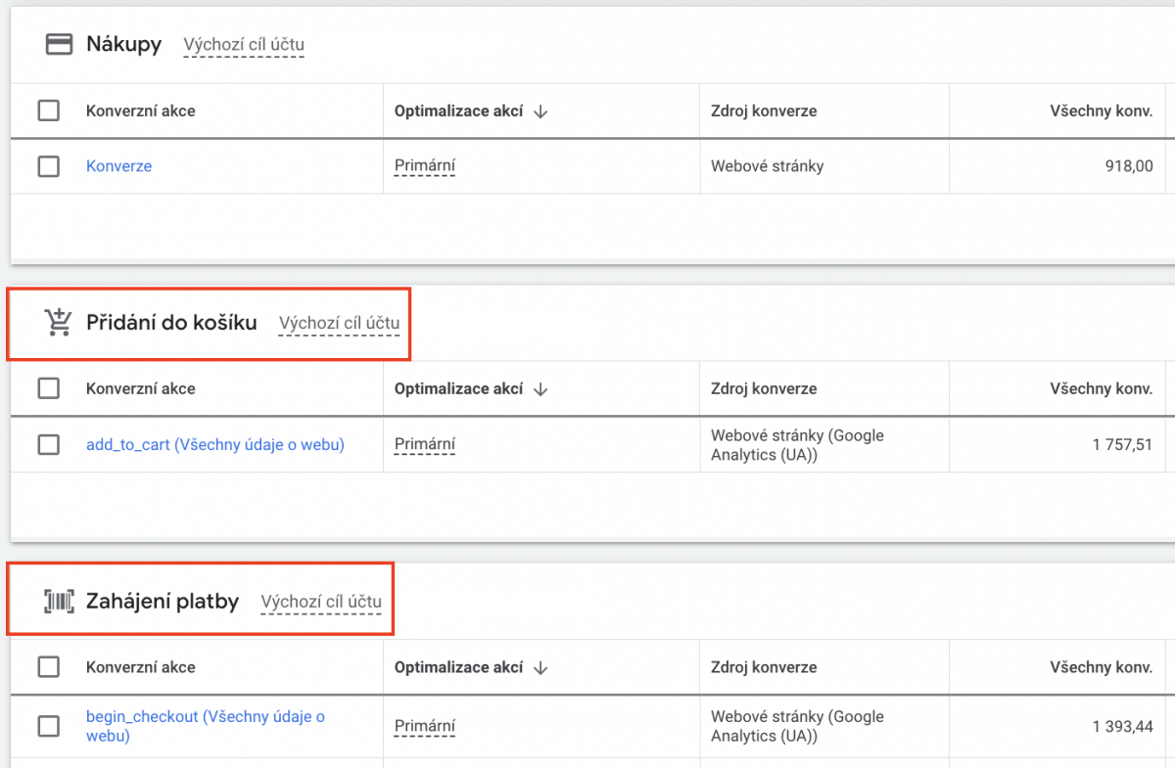The image size is (1175, 768).
Task: Click Výchozí cíl účtu next to Přidání do košíku
Action: (x=339, y=322)
